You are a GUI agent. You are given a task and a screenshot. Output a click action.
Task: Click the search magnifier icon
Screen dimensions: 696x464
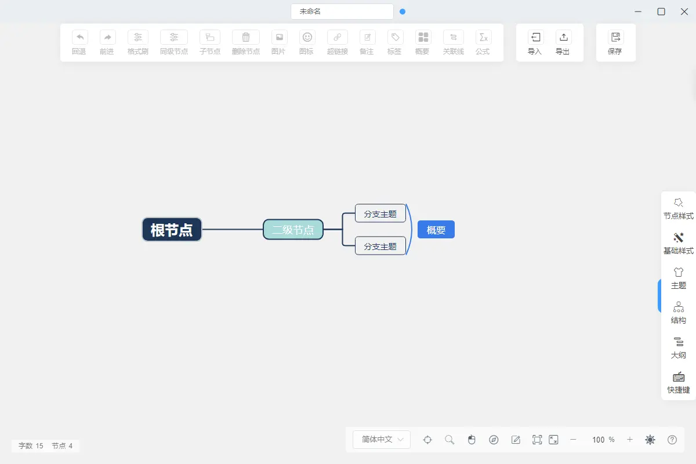pyautogui.click(x=449, y=440)
